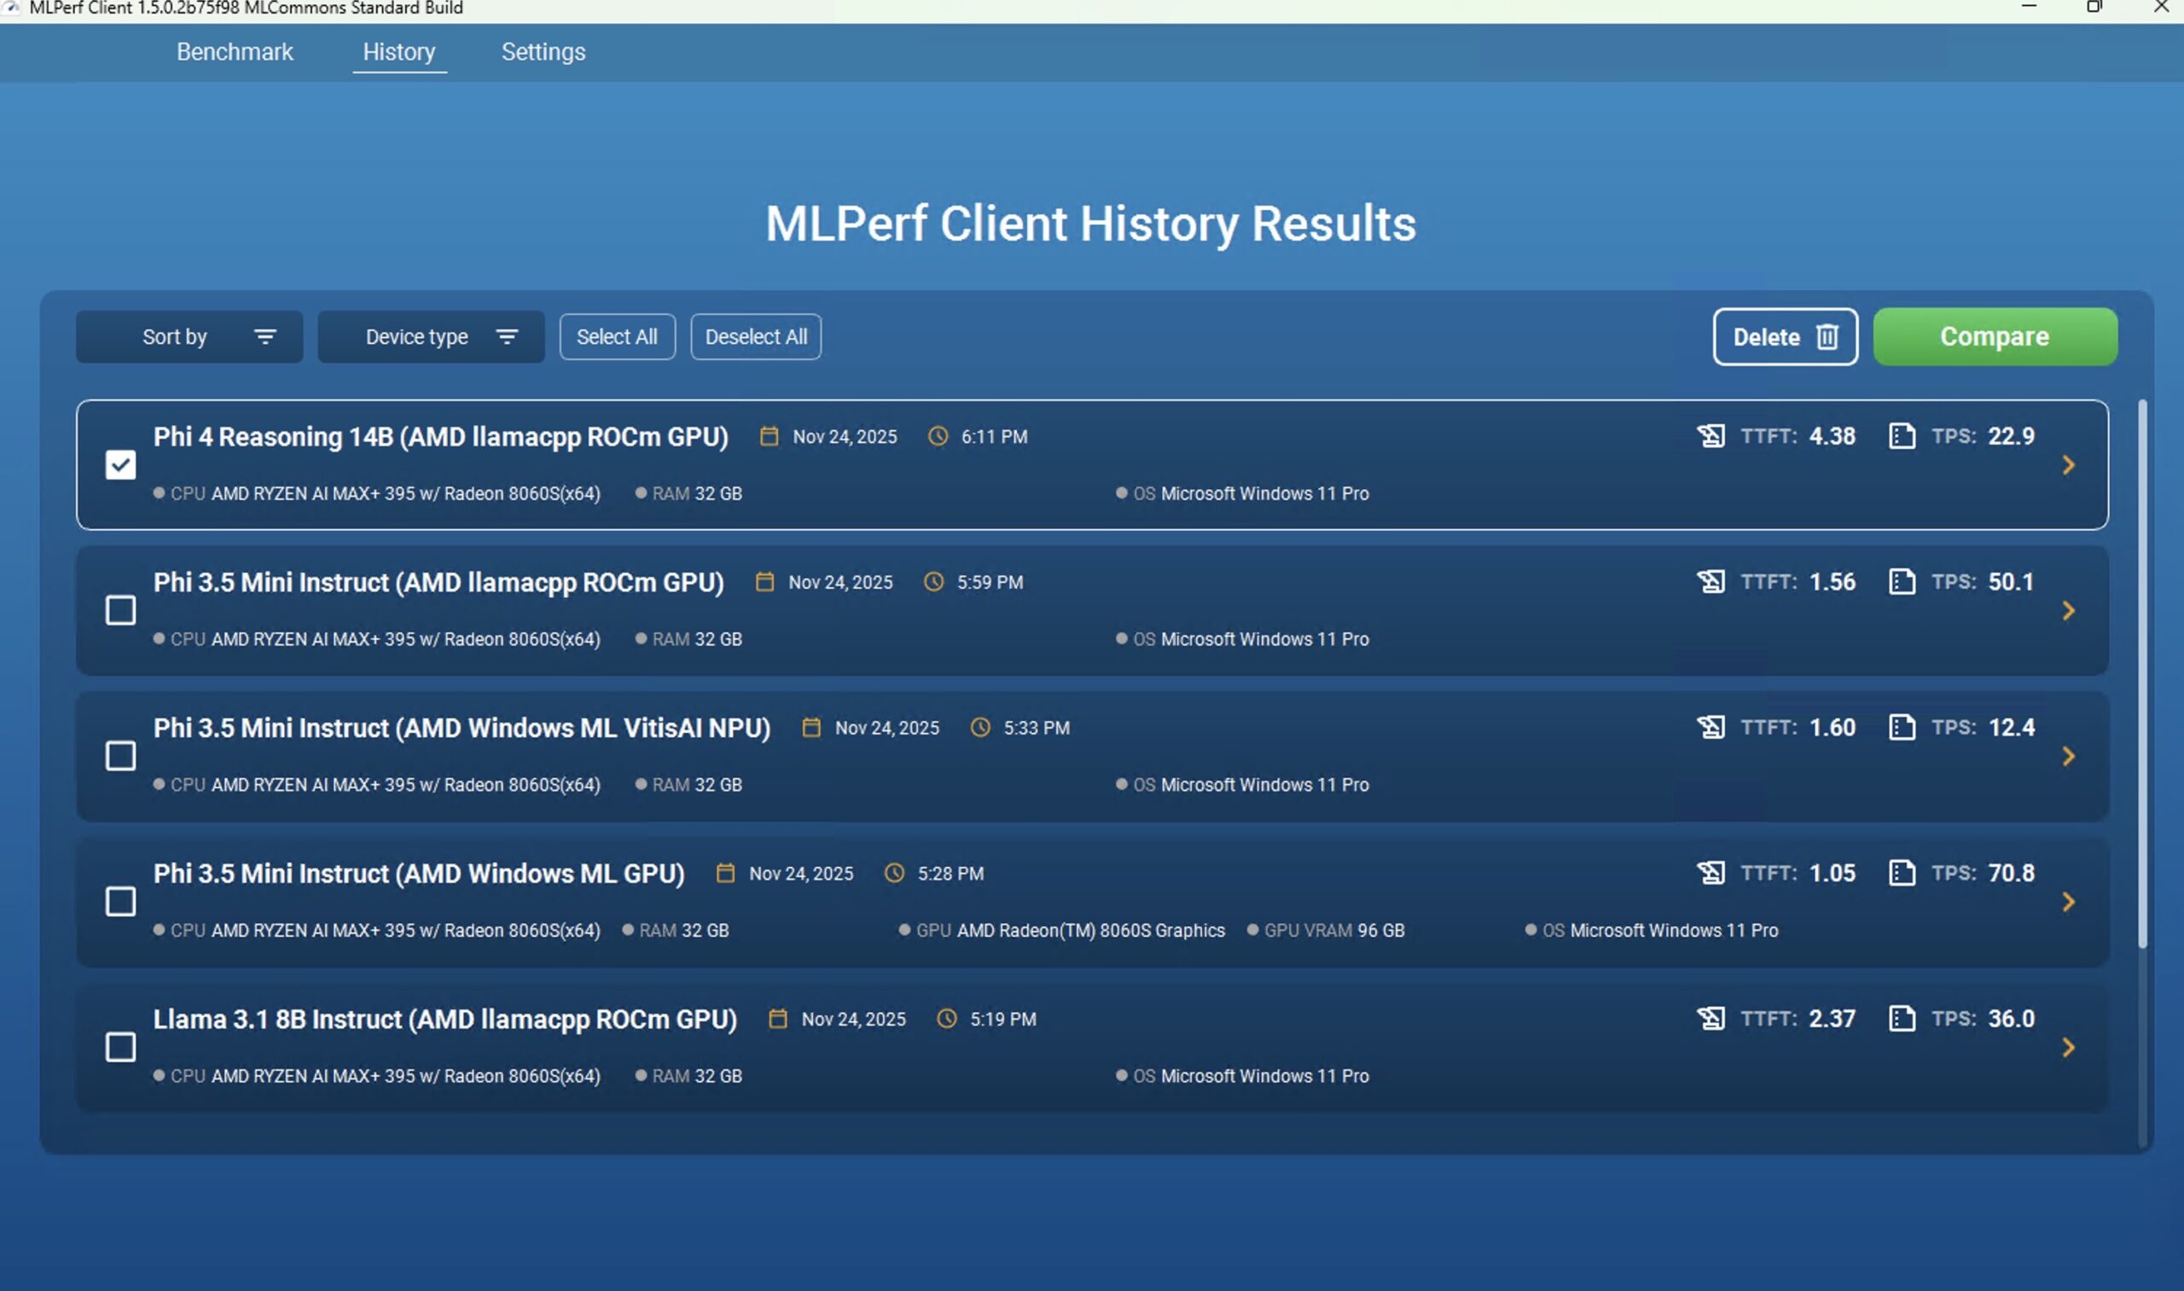Click the clock icon beside 5:59 PM
This screenshot has width=2184, height=1291.
933,582
